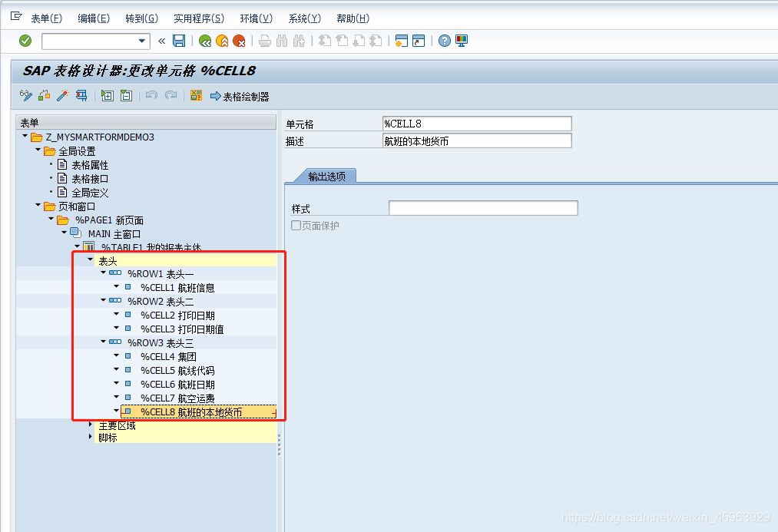This screenshot has width=778, height=532.
Task: Click the Create New Session icon
Action: [402, 41]
